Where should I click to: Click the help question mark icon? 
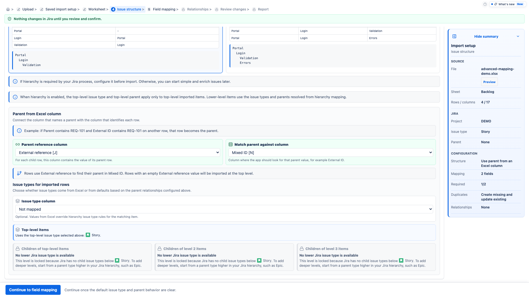tap(485, 4)
